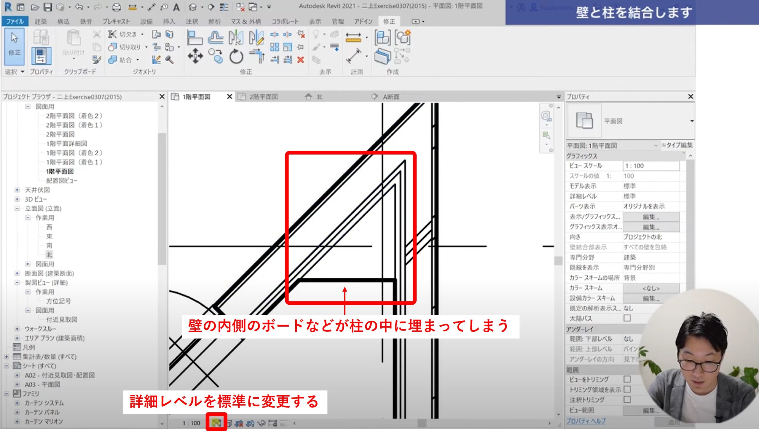The width and height of the screenshot is (759, 431).
Task: Open the プロパティ ヘルプ link
Action: tap(586, 421)
